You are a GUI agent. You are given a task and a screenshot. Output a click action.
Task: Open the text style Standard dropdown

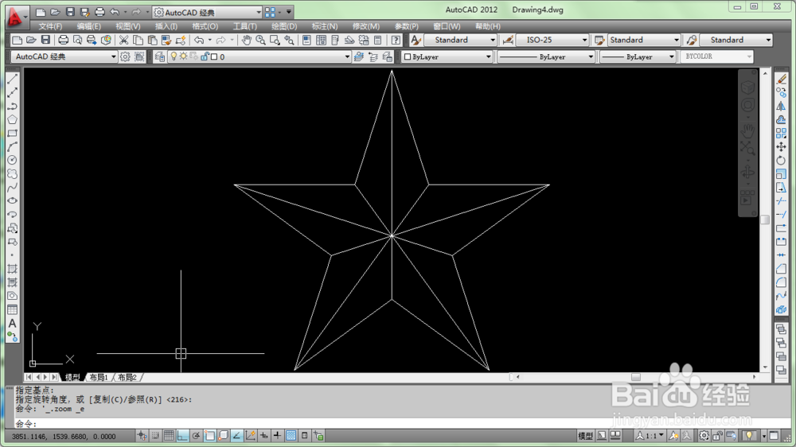460,40
